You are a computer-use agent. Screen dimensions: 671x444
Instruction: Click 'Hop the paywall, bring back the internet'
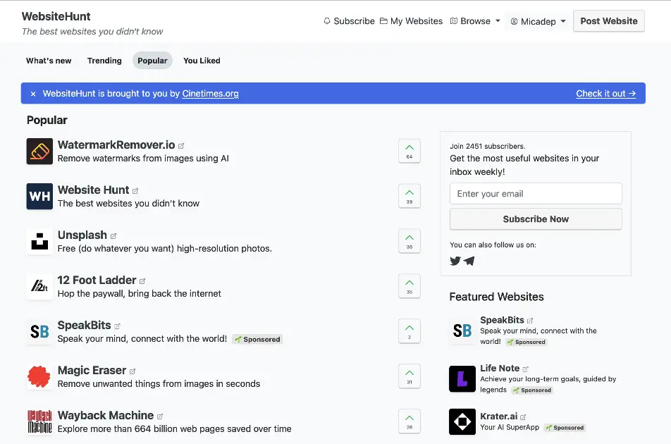[140, 294]
